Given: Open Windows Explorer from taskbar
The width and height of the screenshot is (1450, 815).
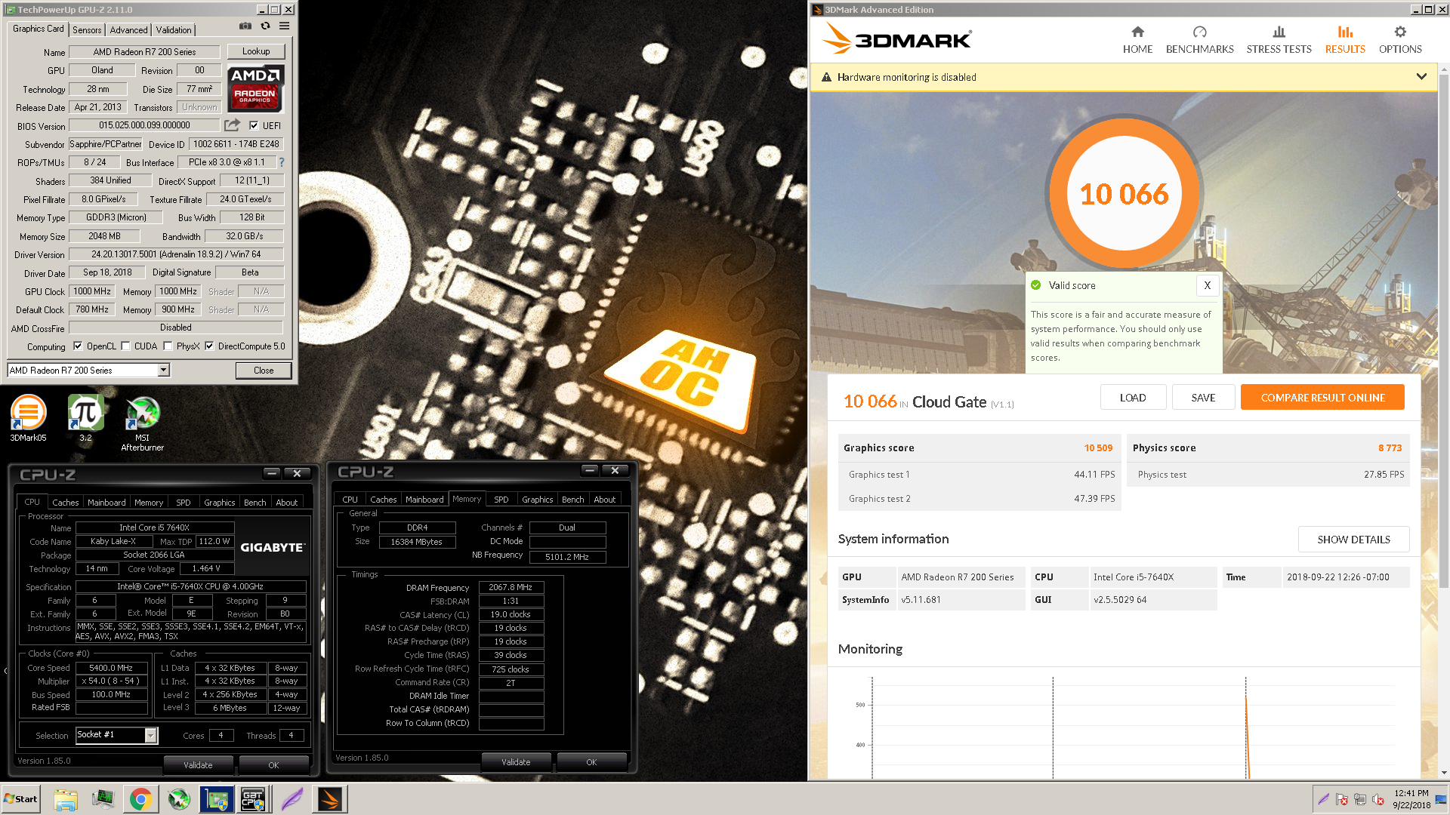Looking at the screenshot, I should pos(66,799).
